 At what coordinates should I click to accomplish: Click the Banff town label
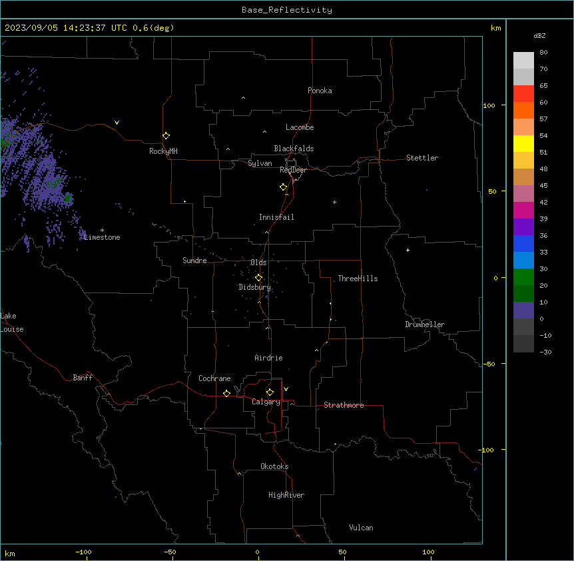[x=83, y=378]
